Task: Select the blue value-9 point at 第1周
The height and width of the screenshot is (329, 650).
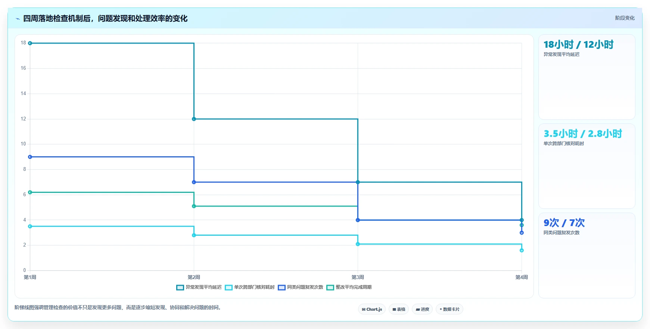Action: click(x=30, y=157)
